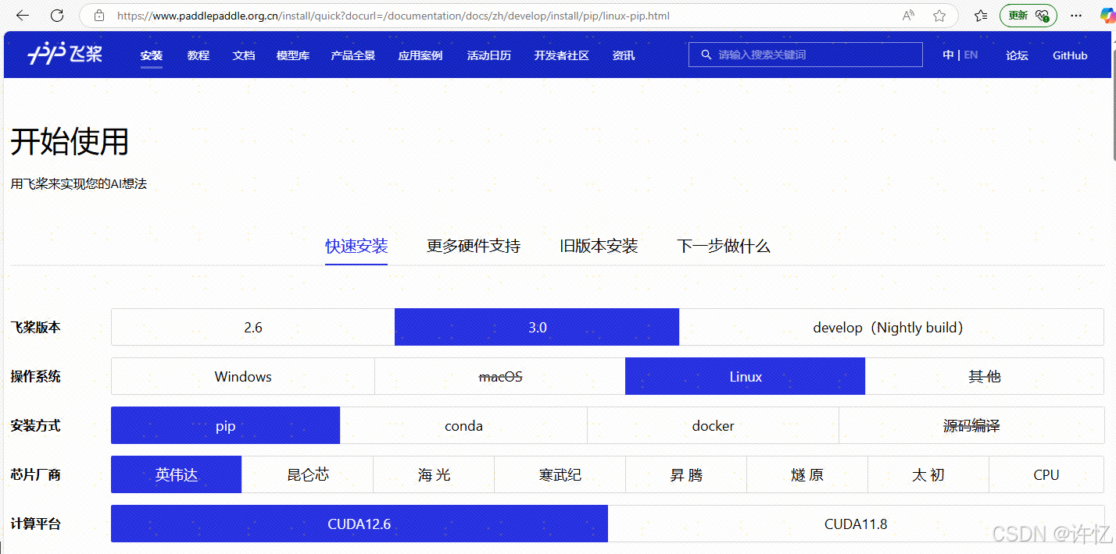Select 英伟达 chip vendor
The height and width of the screenshot is (554, 1116).
coord(177,474)
